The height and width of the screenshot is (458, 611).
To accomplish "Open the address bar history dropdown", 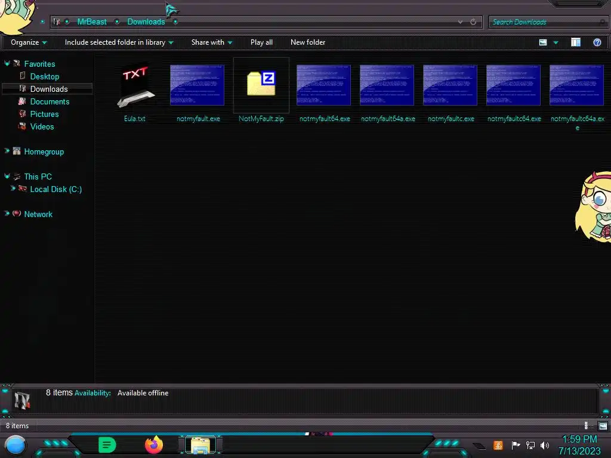I will pos(460,22).
